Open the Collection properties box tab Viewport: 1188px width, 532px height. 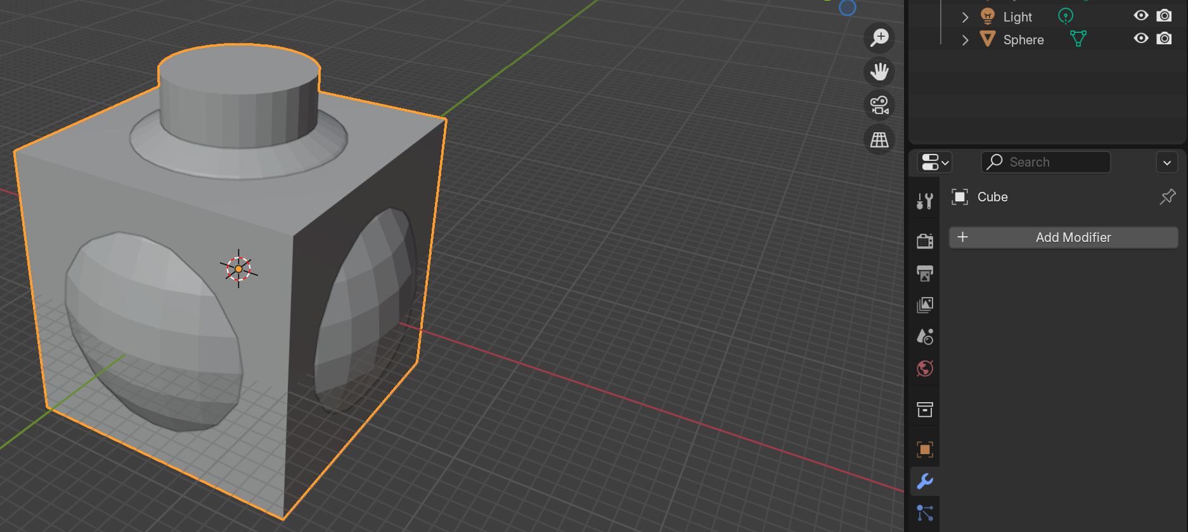coord(925,409)
